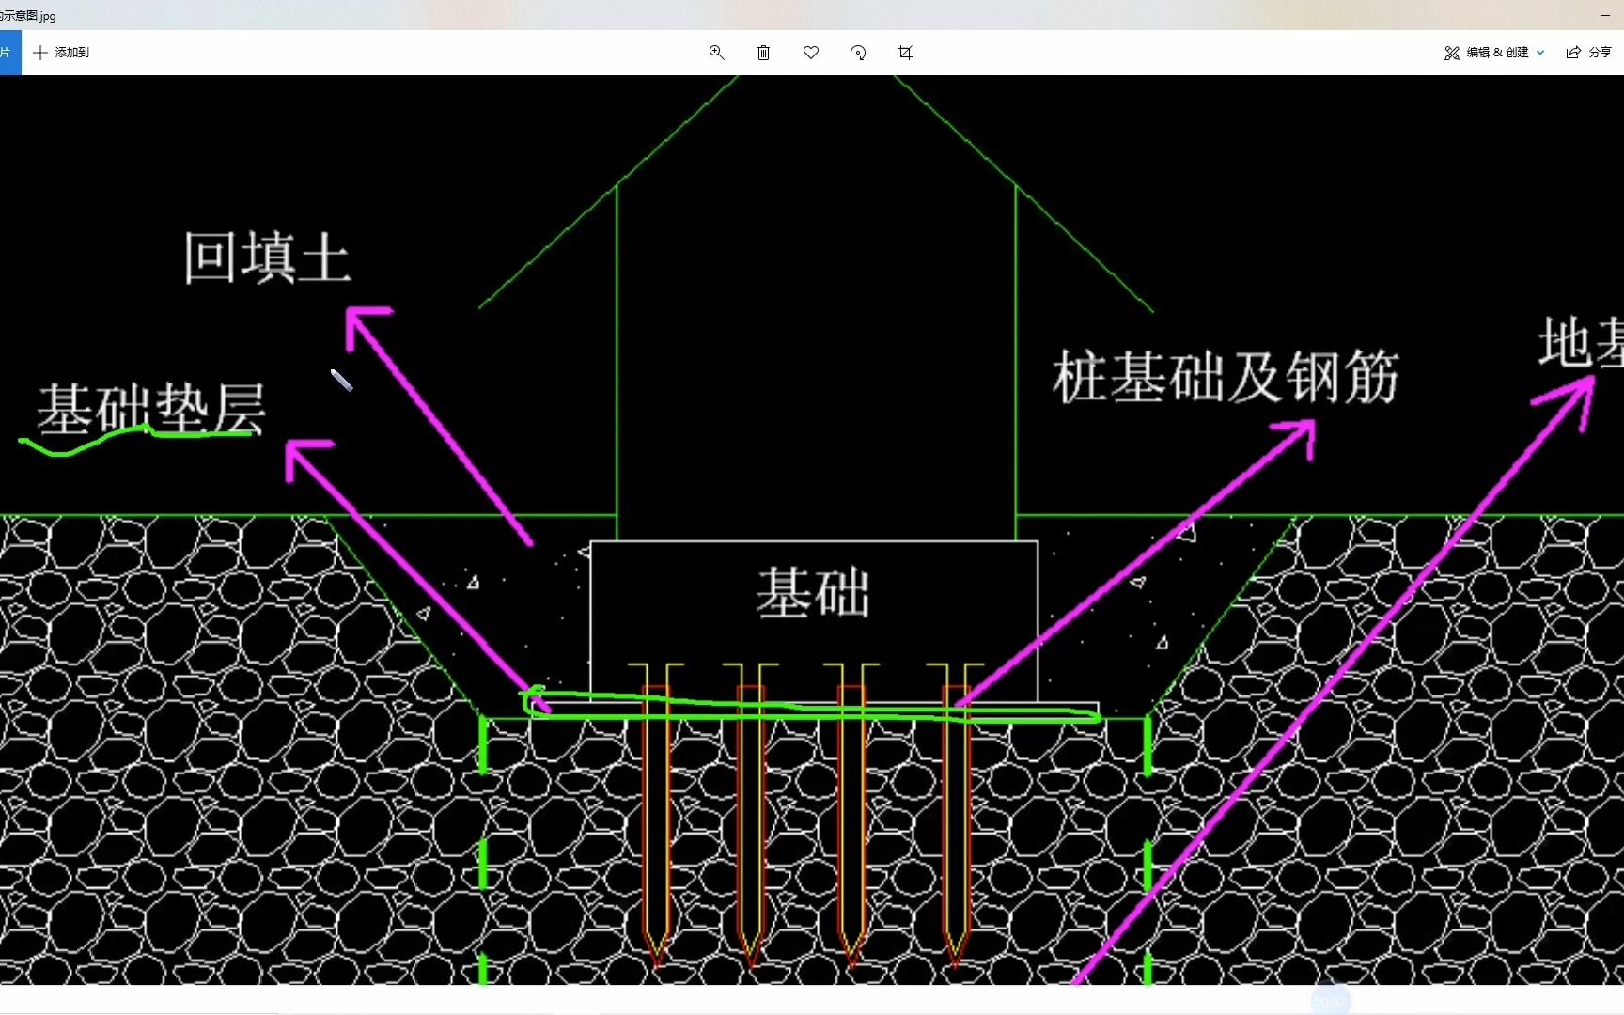Minimize the Photos window
Image resolution: width=1624 pixels, height=1015 pixels.
1605,15
